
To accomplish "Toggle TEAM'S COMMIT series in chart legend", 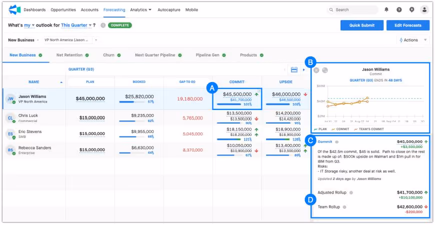I will point(368,129).
